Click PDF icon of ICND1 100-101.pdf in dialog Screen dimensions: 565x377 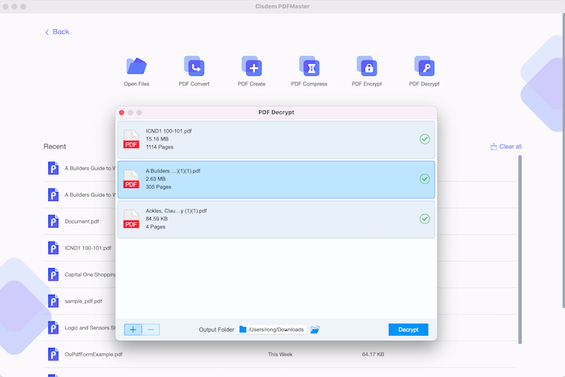click(x=131, y=140)
